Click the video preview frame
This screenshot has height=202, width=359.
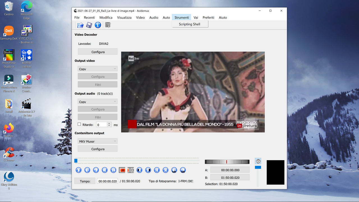[193, 92]
